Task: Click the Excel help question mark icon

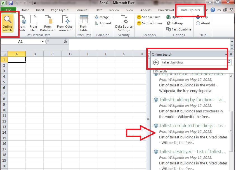Action: pyautogui.click(x=213, y=10)
